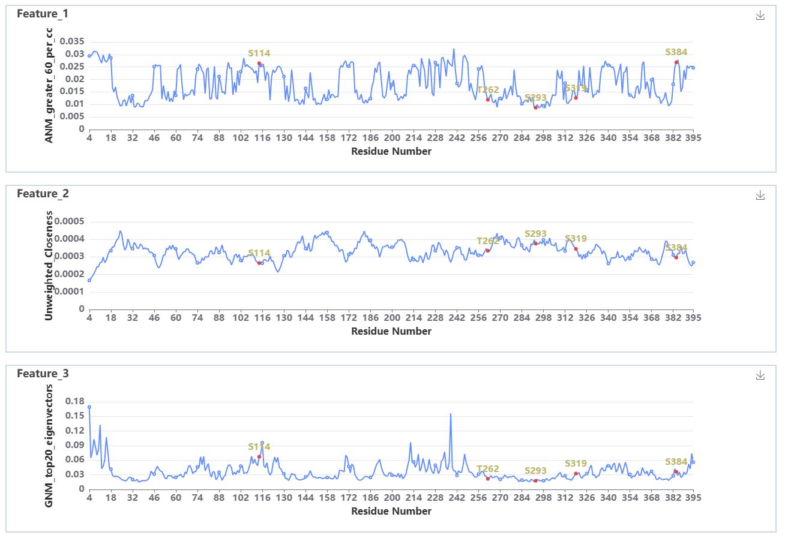Select red S114 point in GNM eigenvectors chart

pos(259,456)
